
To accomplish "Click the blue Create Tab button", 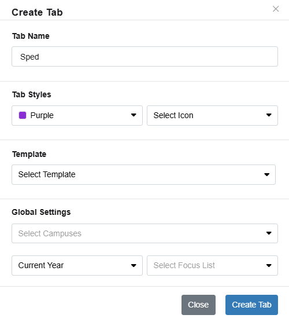I will [251, 305].
